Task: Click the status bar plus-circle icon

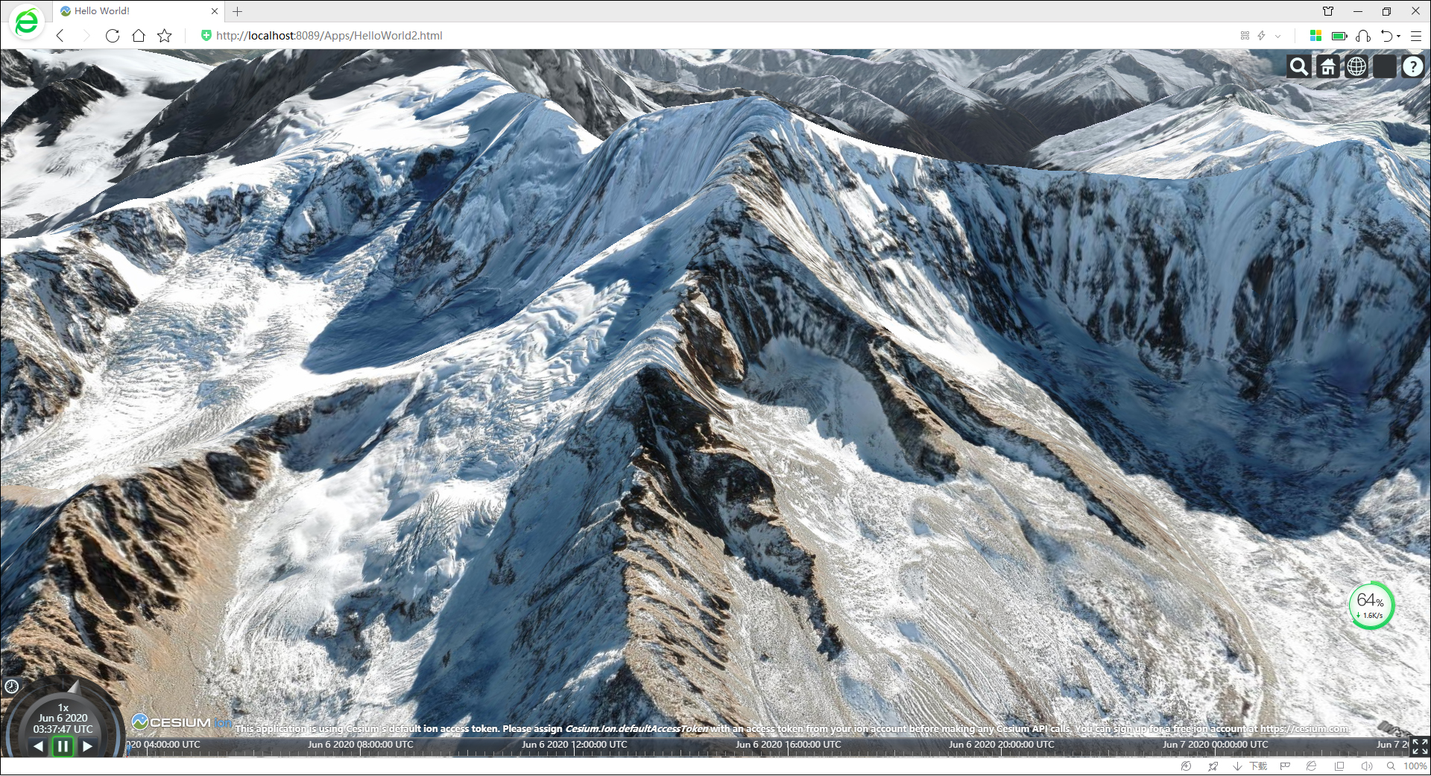Action: click(1186, 766)
